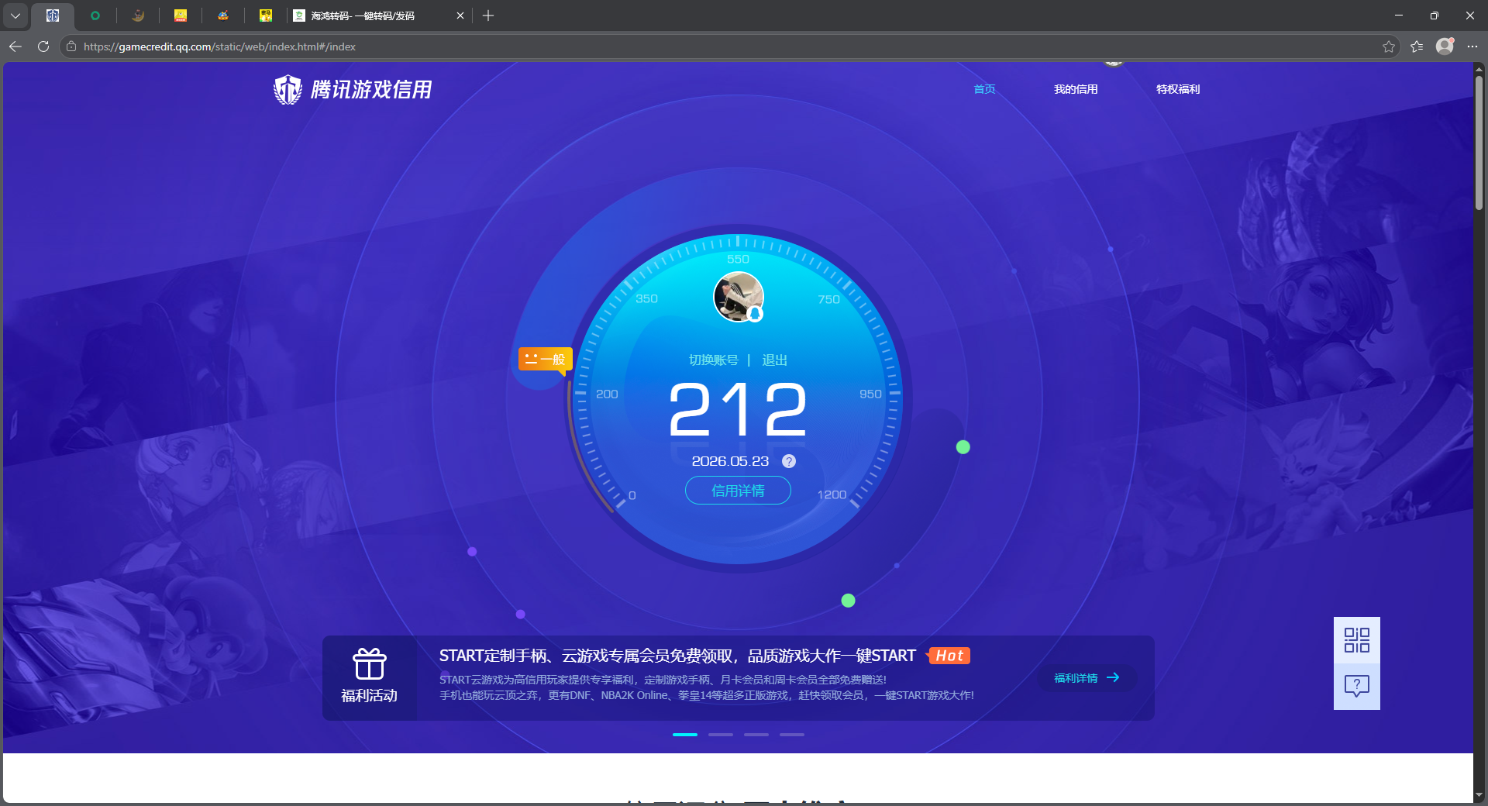This screenshot has height=806, width=1488.
Task: Open browser settings ellipsis menu
Action: click(x=1472, y=46)
